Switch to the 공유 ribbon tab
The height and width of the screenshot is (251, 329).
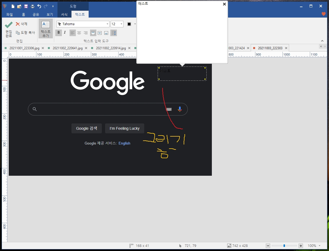click(x=36, y=15)
